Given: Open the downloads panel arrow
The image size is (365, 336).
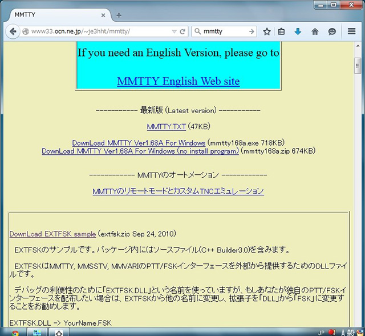Looking at the screenshot, I should pos(298,31).
